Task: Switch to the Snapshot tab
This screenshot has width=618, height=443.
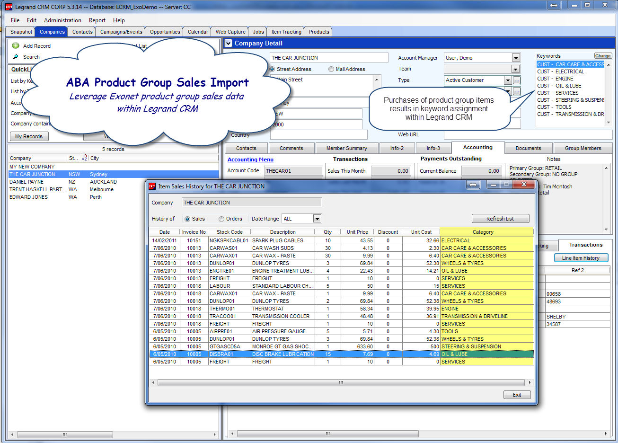Action: pyautogui.click(x=21, y=32)
